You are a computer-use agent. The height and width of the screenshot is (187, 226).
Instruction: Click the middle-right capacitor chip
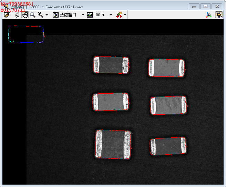pos(168,105)
